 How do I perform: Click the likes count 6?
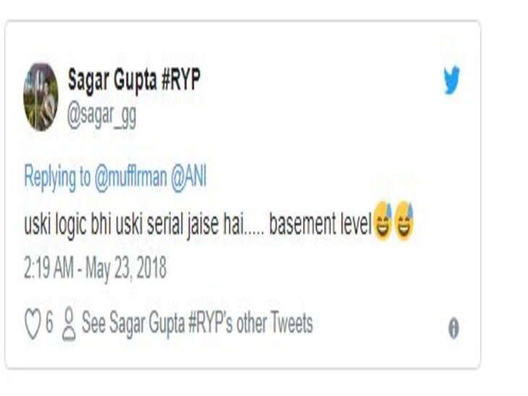49,323
